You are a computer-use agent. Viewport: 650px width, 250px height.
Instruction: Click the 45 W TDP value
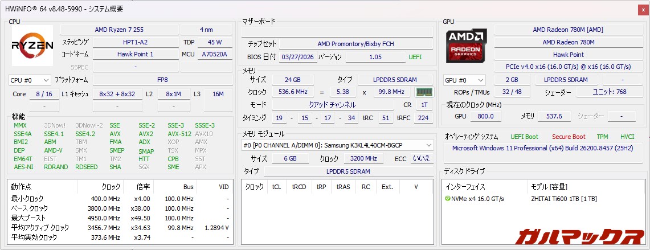click(215, 42)
